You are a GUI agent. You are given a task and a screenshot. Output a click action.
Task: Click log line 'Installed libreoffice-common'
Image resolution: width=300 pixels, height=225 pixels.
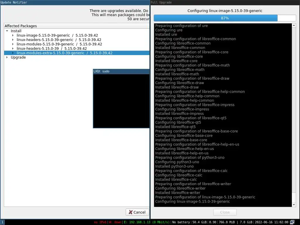pyautogui.click(x=180, y=48)
